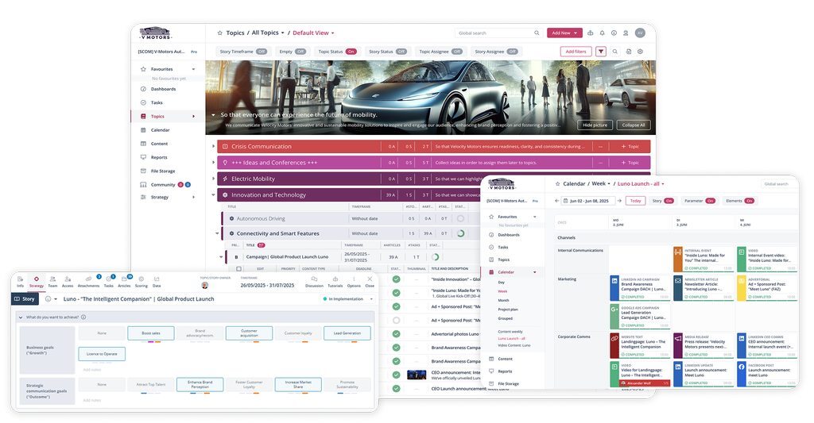This screenshot has height=423, width=814.
Task: Toggle the Story Assignee filter
Action: [513, 52]
